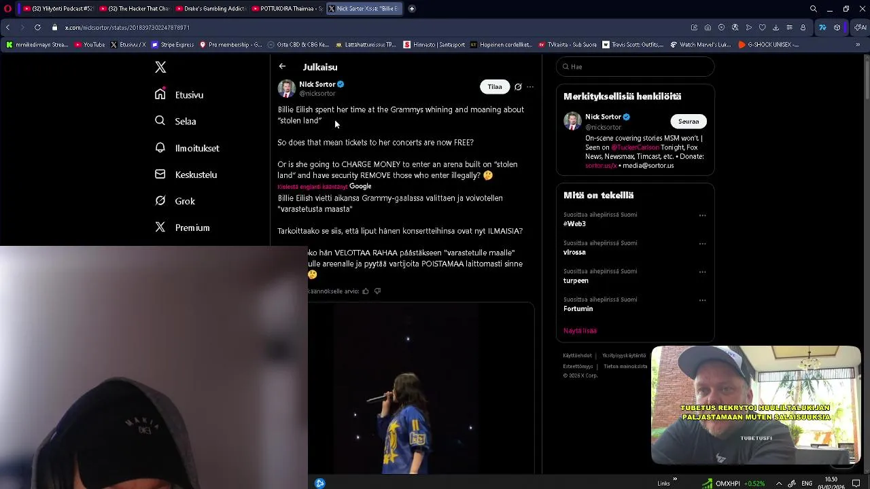Open Grok from the sidebar

tap(175, 201)
